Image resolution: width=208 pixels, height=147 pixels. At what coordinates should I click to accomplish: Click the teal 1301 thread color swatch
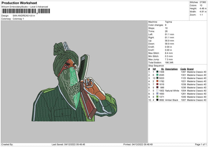pyautogui.click(x=157, y=75)
